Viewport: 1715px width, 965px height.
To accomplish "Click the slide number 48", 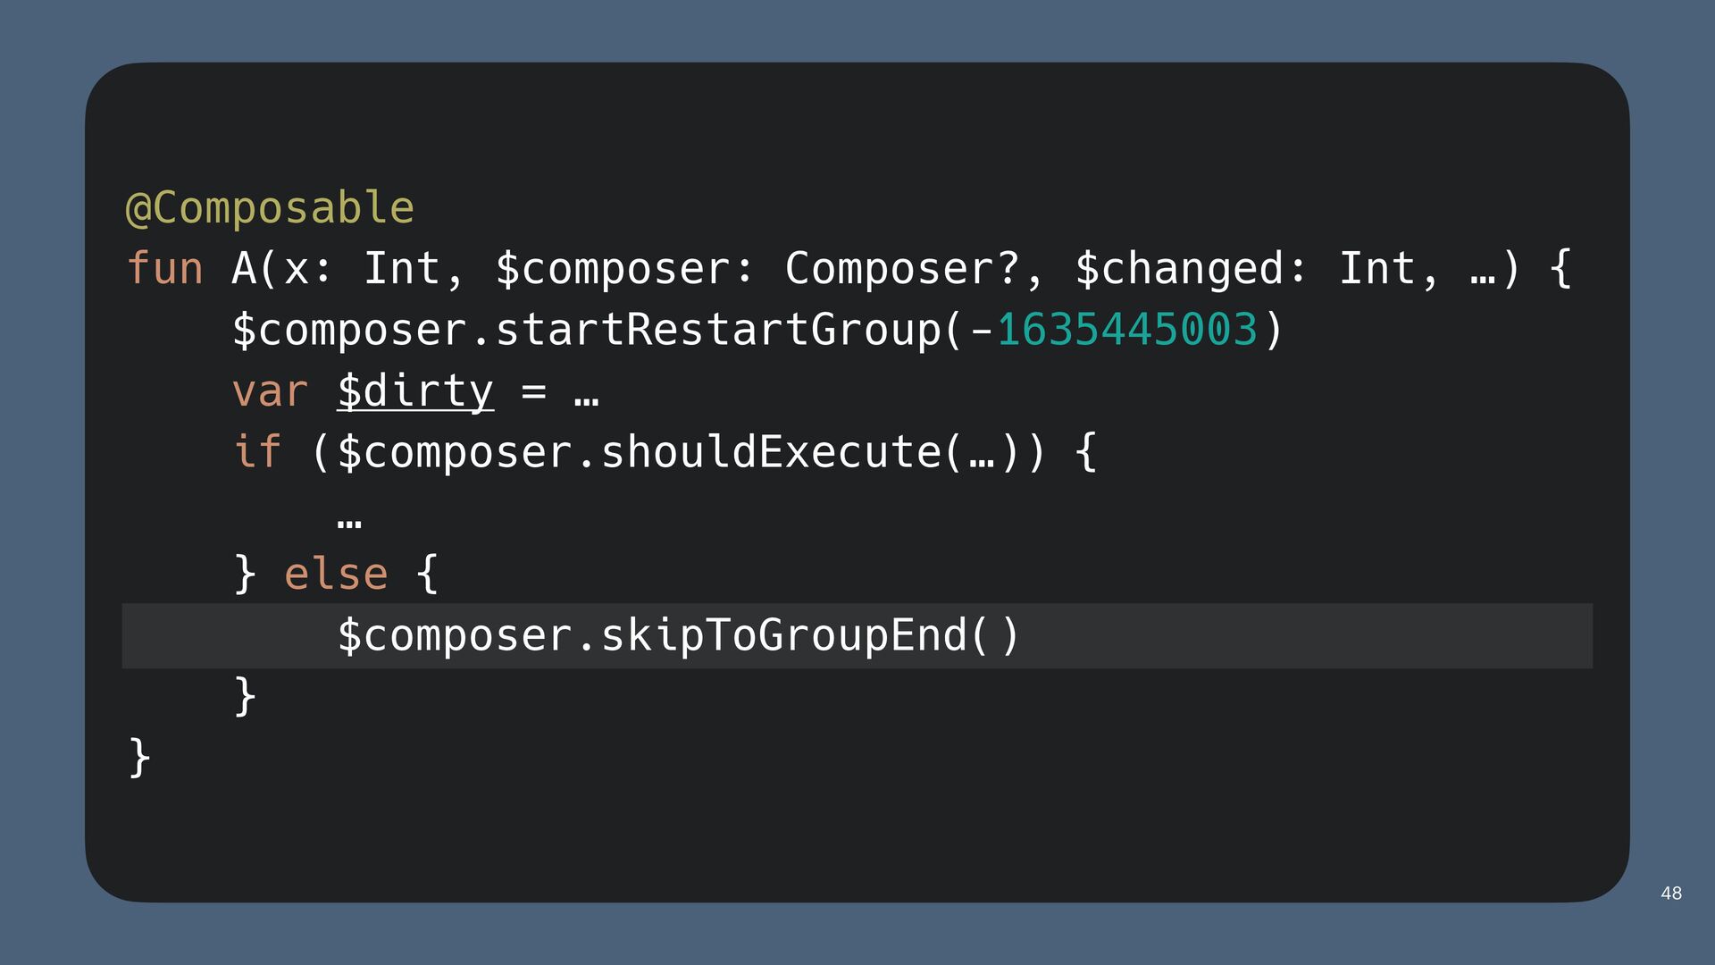I will pos(1671,893).
